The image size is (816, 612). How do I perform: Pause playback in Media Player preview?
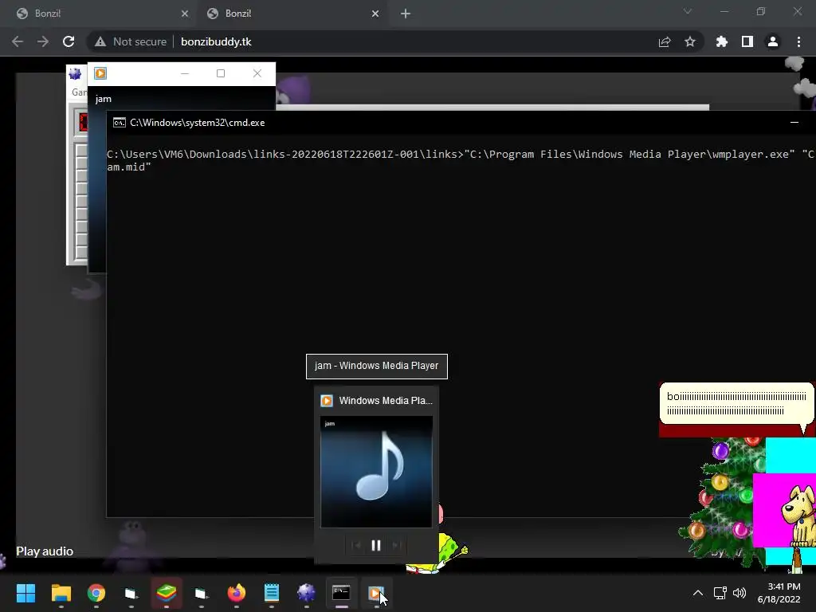tap(376, 545)
